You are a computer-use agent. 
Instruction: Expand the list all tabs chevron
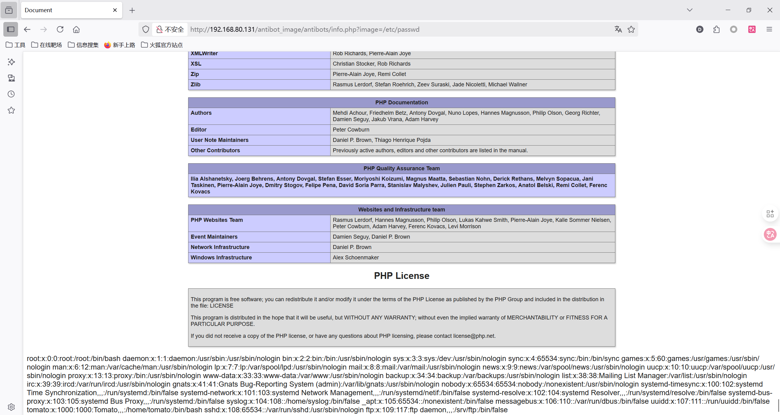690,10
